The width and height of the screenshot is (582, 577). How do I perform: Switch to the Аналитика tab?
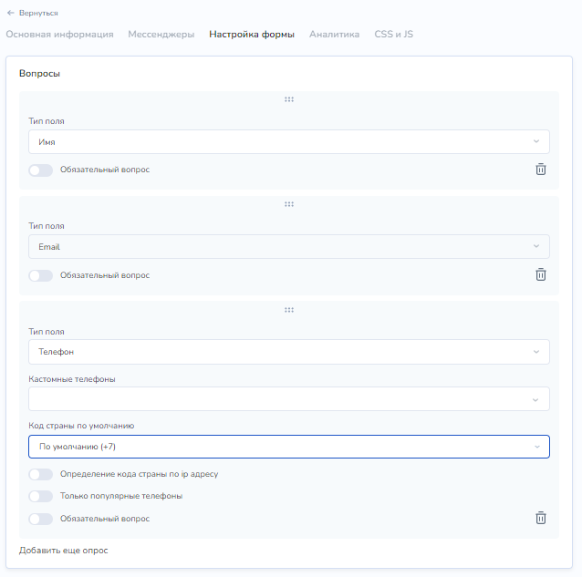(334, 34)
